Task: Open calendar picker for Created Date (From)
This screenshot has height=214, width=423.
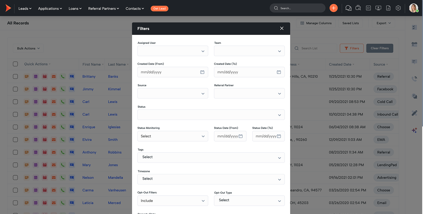Action: [x=202, y=72]
